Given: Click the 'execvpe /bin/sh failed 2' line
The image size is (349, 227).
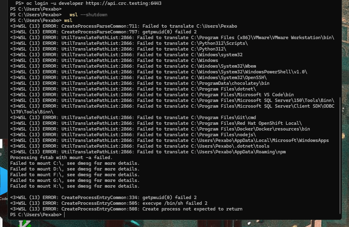Looking at the screenshot, I should coord(109,203).
